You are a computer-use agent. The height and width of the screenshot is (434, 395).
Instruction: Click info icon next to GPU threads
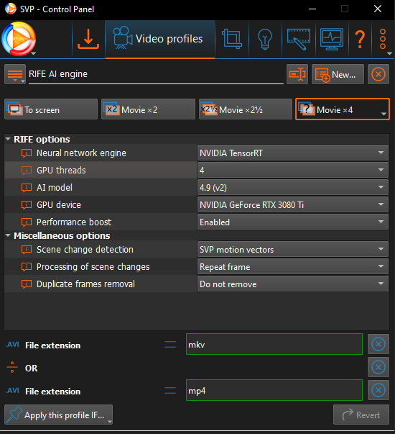pos(27,171)
